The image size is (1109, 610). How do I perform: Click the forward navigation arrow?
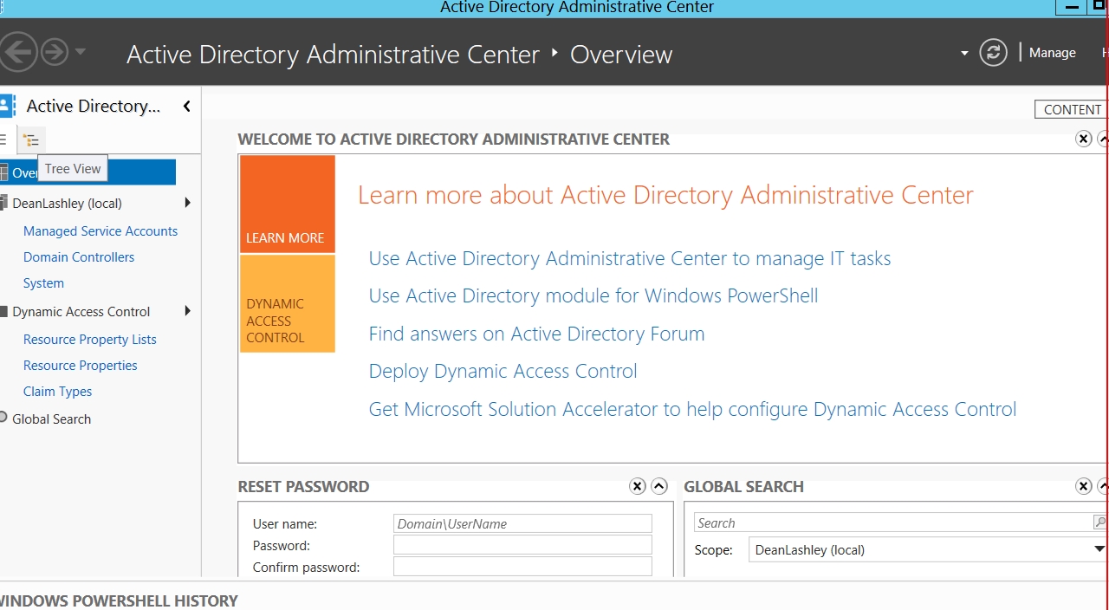coord(55,53)
